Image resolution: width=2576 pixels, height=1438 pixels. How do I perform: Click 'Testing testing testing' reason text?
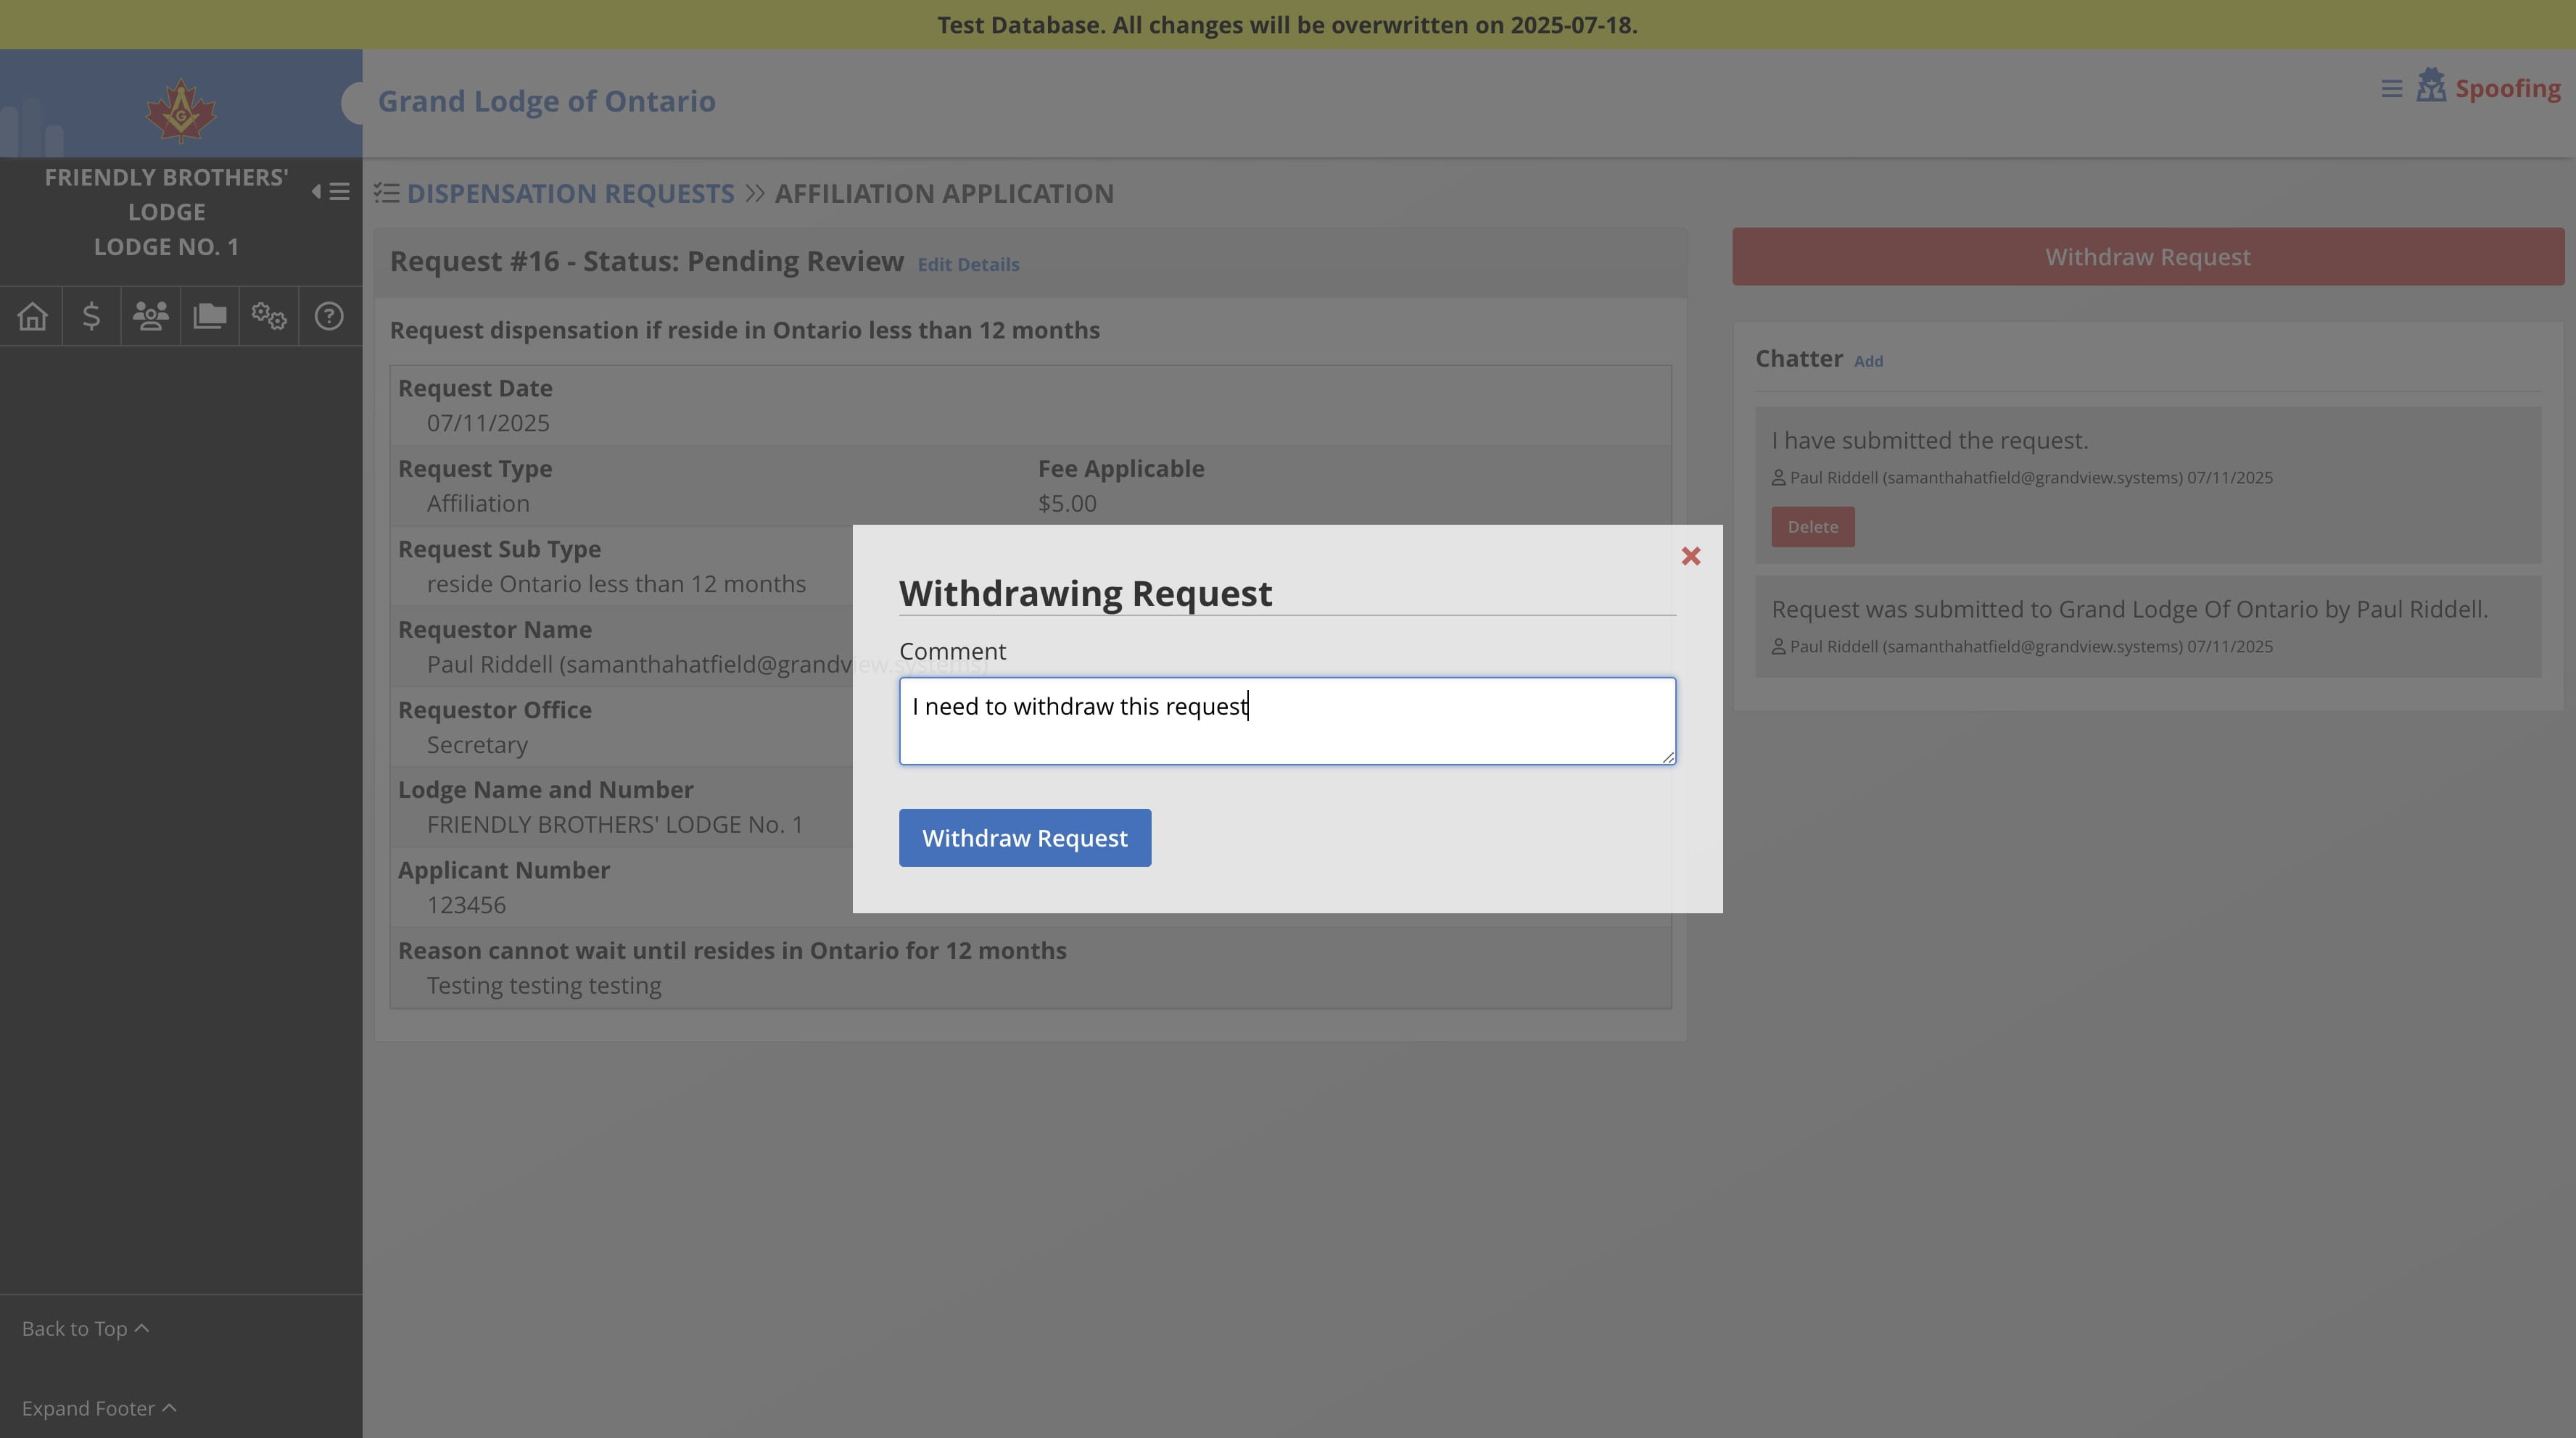544,986
